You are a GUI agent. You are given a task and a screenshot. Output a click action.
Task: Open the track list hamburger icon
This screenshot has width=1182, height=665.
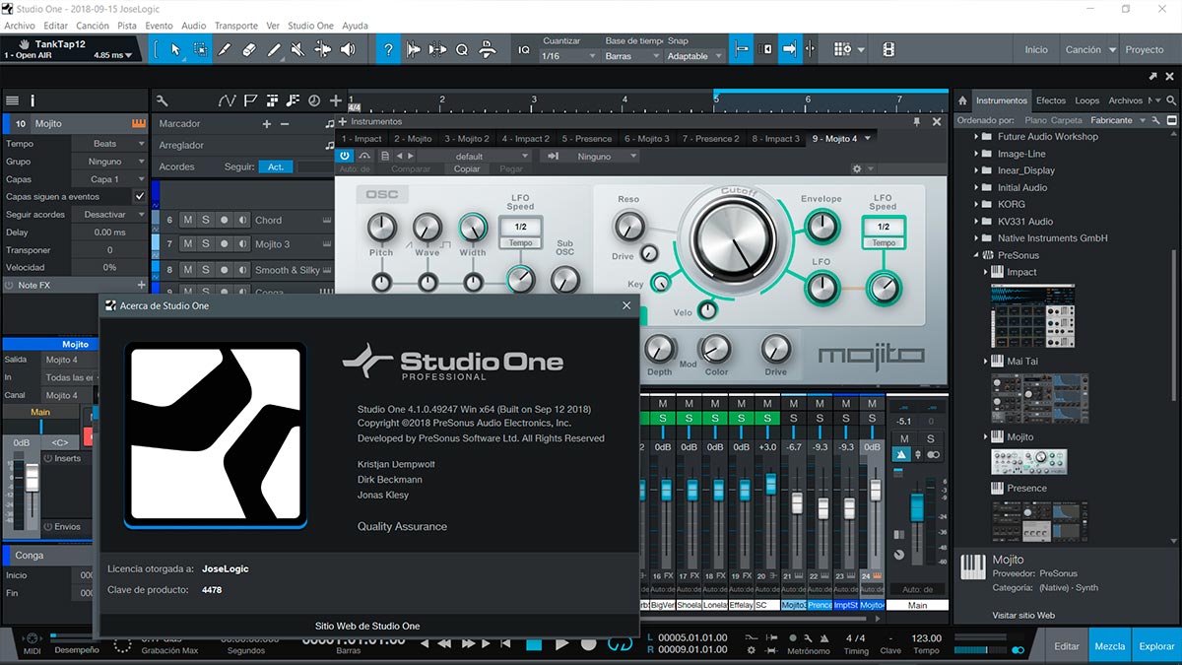(x=12, y=100)
